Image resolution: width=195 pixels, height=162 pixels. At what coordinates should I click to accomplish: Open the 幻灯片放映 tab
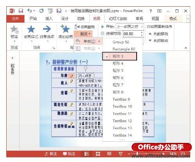[118, 19]
